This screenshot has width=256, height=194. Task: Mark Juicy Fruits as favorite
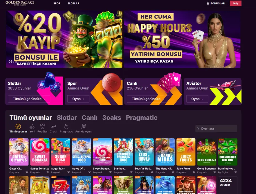pyautogui.click(x=194, y=172)
